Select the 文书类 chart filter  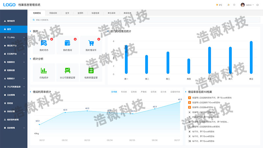tap(114, 92)
